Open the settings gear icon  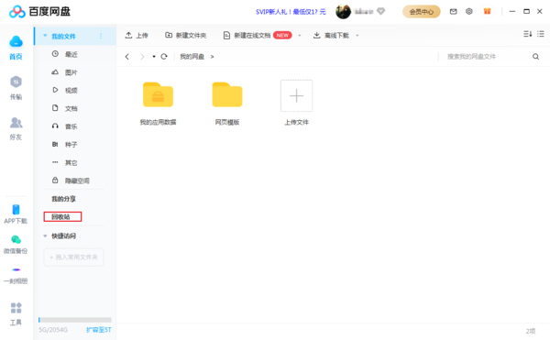pos(469,12)
